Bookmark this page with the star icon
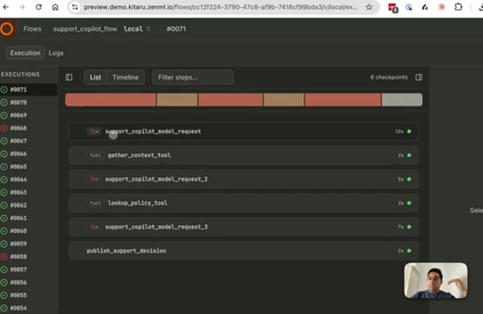The width and height of the screenshot is (483, 314). coord(369,7)
